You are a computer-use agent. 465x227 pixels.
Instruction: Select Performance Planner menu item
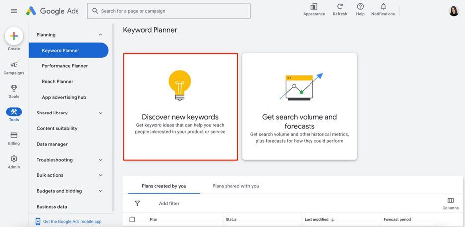click(65, 66)
